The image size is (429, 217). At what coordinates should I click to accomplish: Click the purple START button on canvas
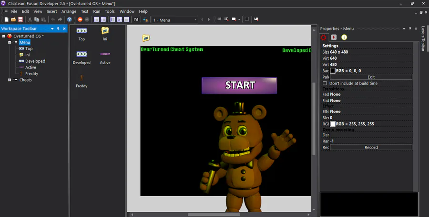click(239, 85)
